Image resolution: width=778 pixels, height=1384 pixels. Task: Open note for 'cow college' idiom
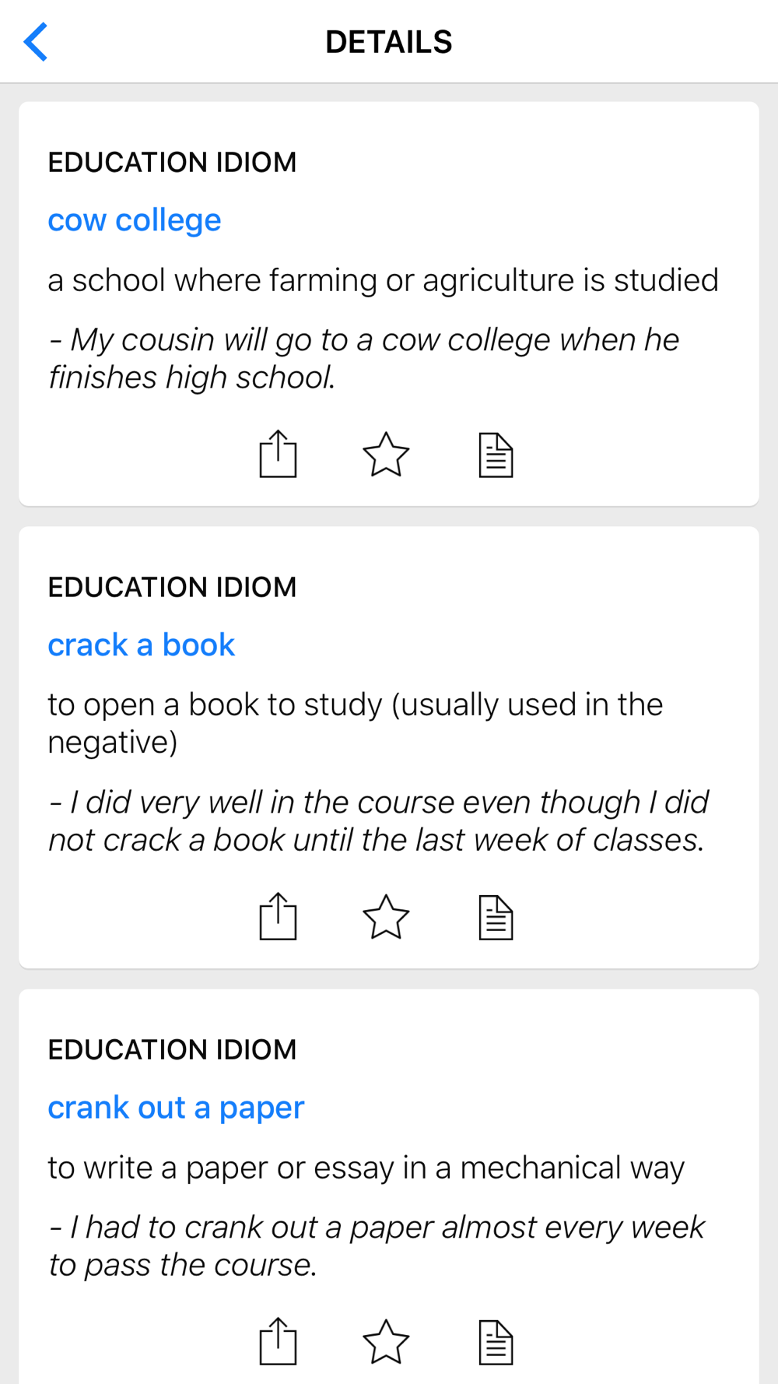(x=496, y=455)
